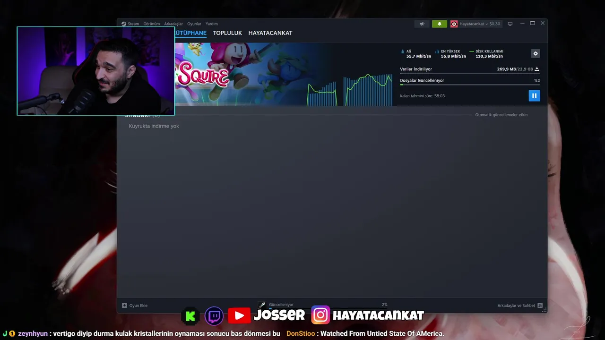605x340 pixels.
Task: Expand the Hayatacankat account dropdown
Action: (x=475, y=24)
